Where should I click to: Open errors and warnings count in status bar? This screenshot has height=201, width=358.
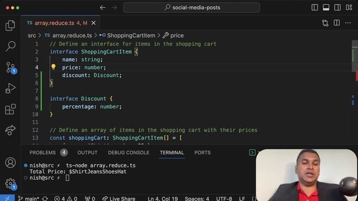tap(66, 199)
